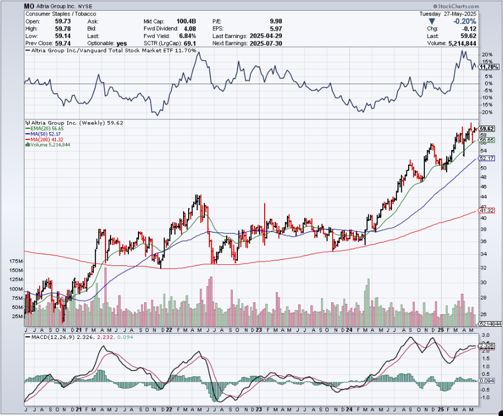Image resolution: width=503 pixels, height=416 pixels.
Task: Click the 175M volume axis label
Action: (17, 262)
